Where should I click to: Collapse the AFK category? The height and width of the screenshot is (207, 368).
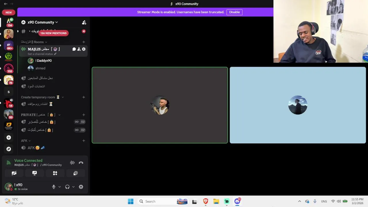(26, 141)
